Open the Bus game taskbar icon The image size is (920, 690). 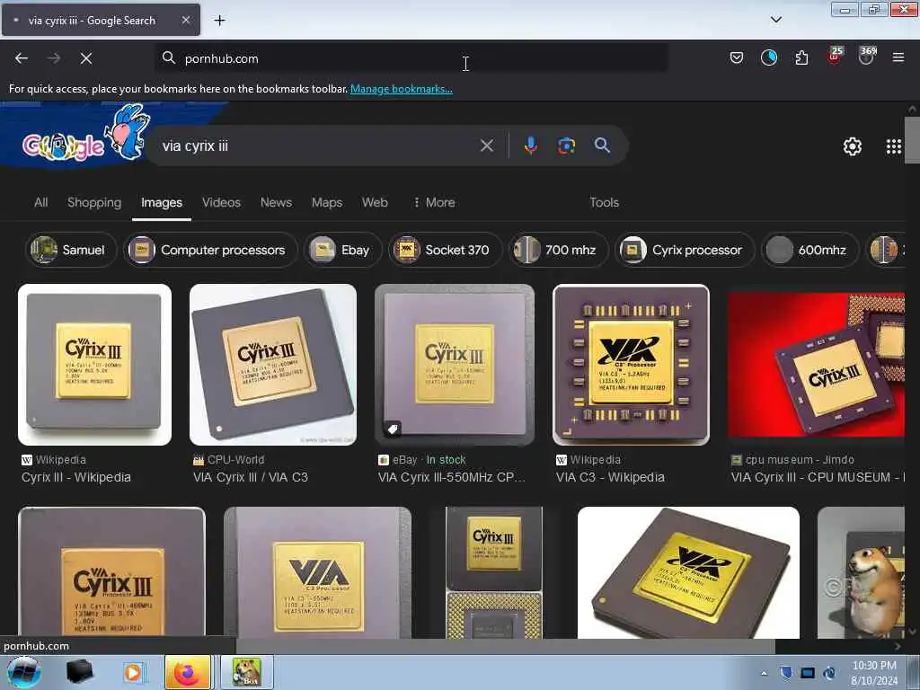(247, 672)
